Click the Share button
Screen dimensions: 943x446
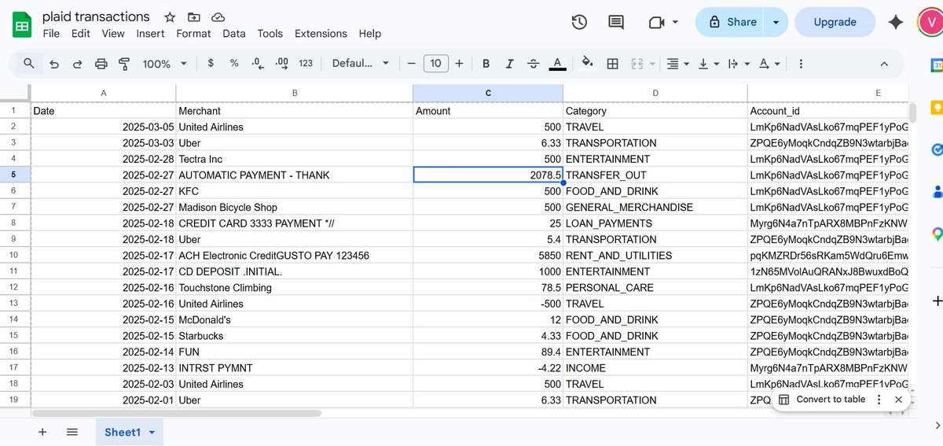[x=731, y=22]
